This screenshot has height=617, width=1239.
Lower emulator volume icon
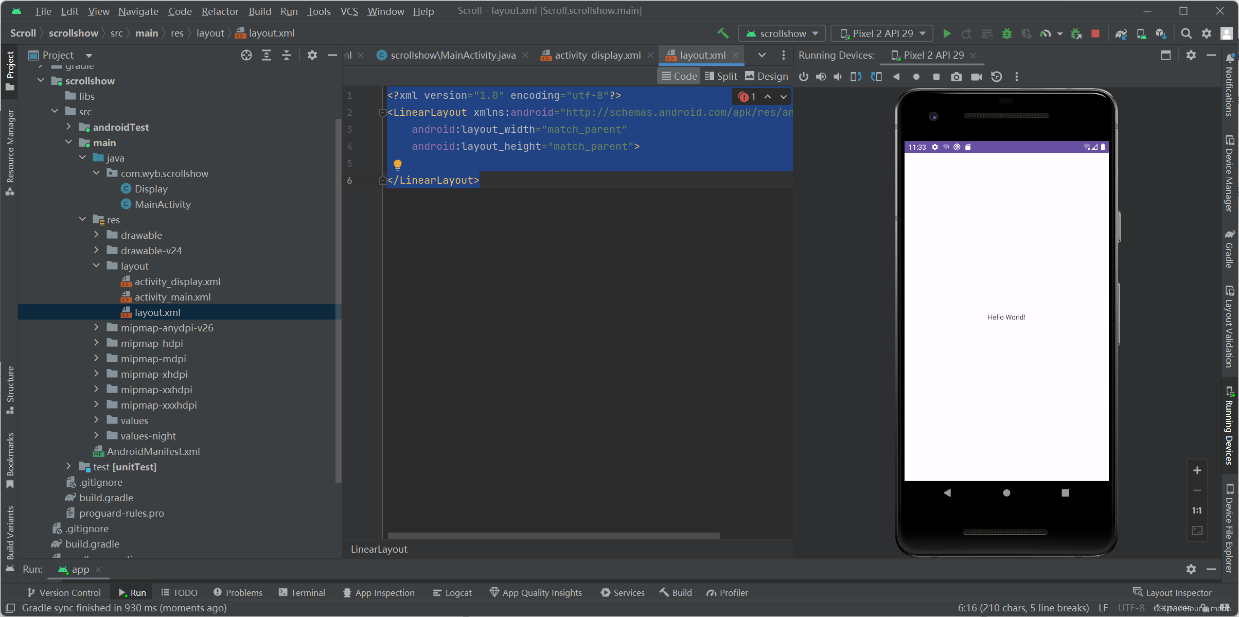(x=838, y=77)
